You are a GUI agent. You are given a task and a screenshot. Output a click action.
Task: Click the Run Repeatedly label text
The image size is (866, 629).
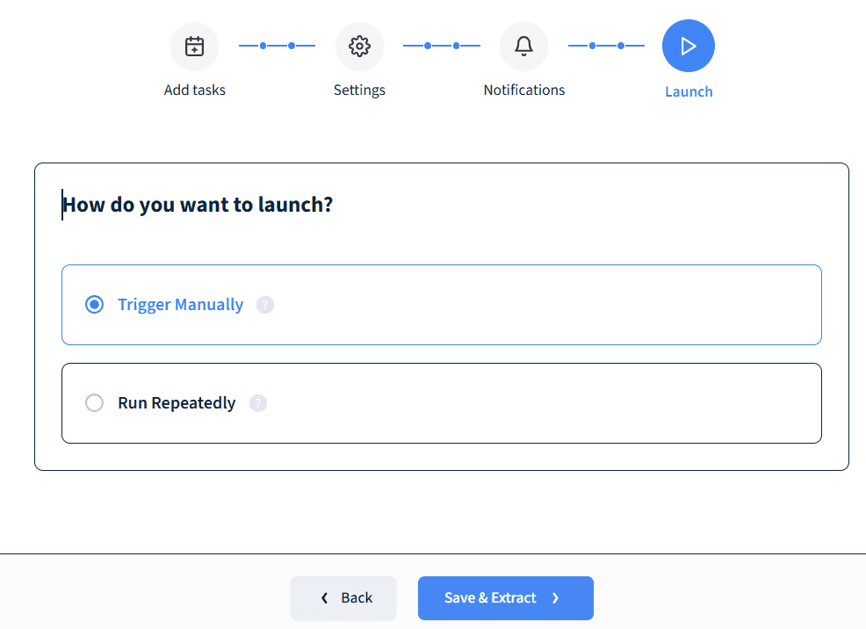177,403
